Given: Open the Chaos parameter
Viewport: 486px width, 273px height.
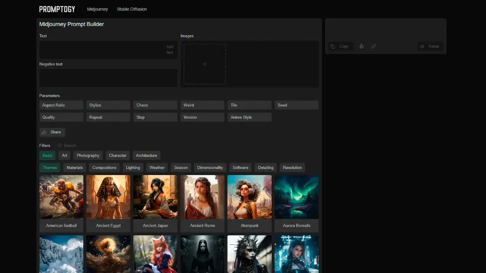Looking at the screenshot, I should (155, 105).
